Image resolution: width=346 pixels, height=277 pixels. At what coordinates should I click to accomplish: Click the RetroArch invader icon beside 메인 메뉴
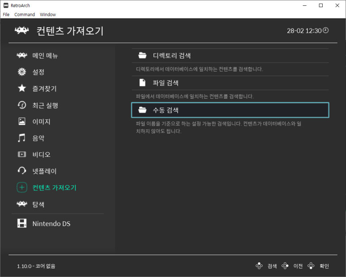[x=22, y=55]
